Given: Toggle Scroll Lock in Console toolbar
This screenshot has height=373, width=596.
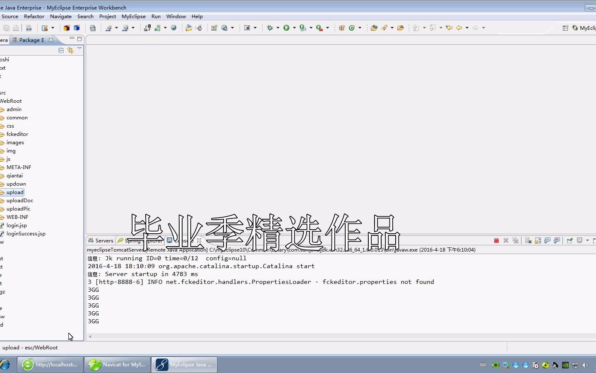Looking at the screenshot, I should pyautogui.click(x=538, y=240).
